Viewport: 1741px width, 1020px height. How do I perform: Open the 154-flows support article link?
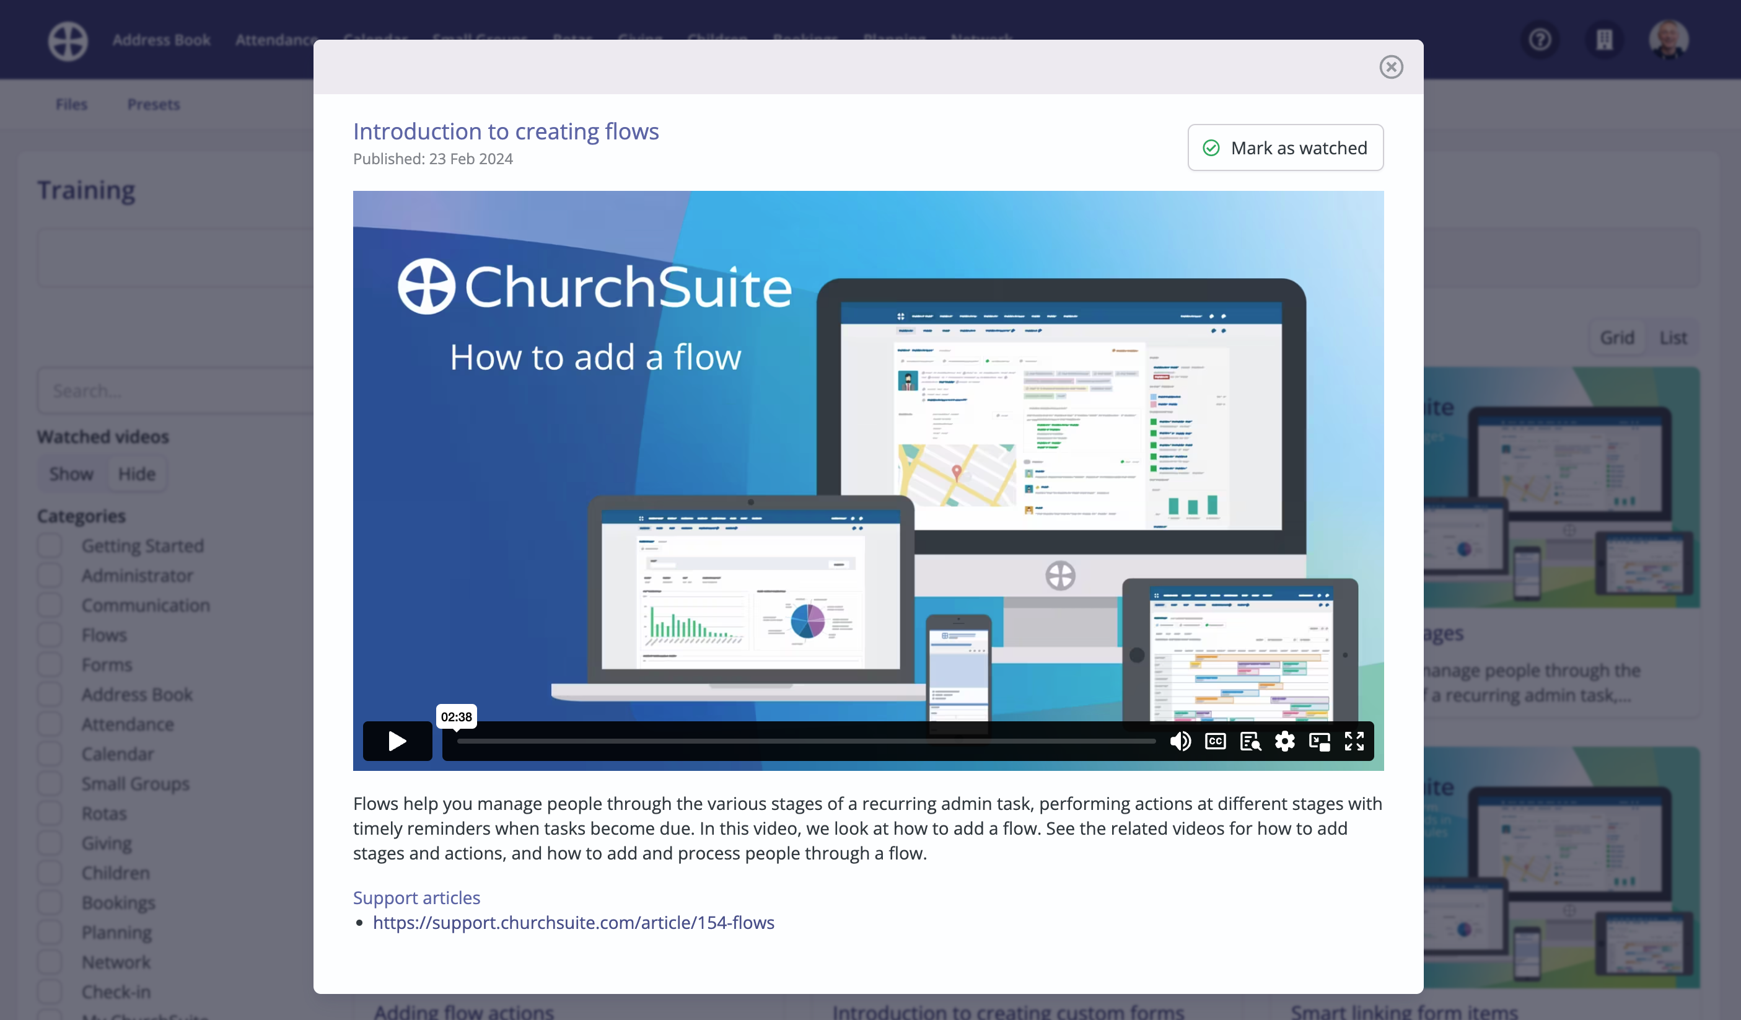click(574, 923)
